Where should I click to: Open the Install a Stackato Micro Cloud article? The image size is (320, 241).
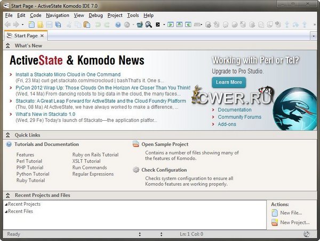68,74
